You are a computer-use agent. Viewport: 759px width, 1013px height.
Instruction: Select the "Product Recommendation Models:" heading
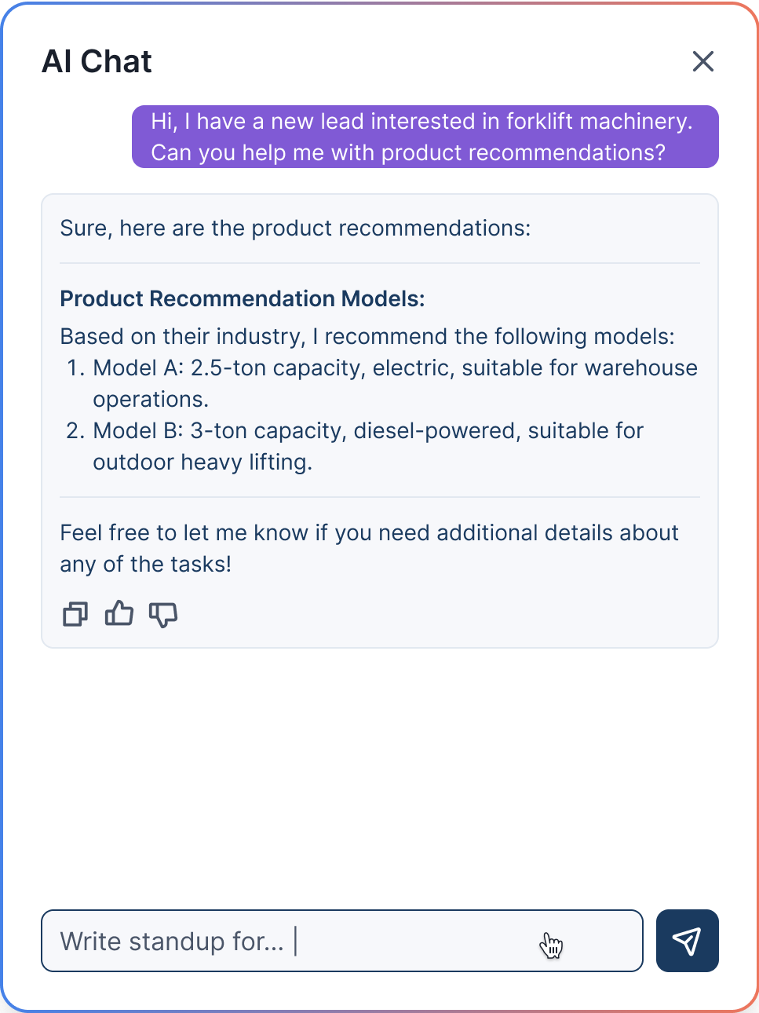tap(242, 298)
